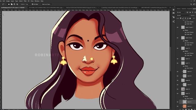Open the View menu
Viewport: 196px width, 110px height.
[x=32, y=1]
